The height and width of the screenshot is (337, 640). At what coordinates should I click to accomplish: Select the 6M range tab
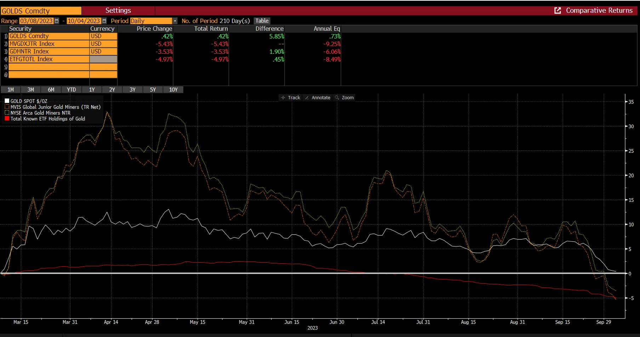[x=51, y=90]
